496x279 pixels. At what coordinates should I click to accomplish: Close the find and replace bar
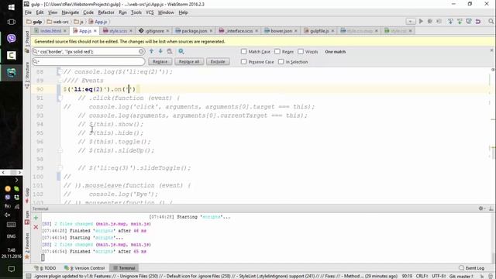[491, 50]
